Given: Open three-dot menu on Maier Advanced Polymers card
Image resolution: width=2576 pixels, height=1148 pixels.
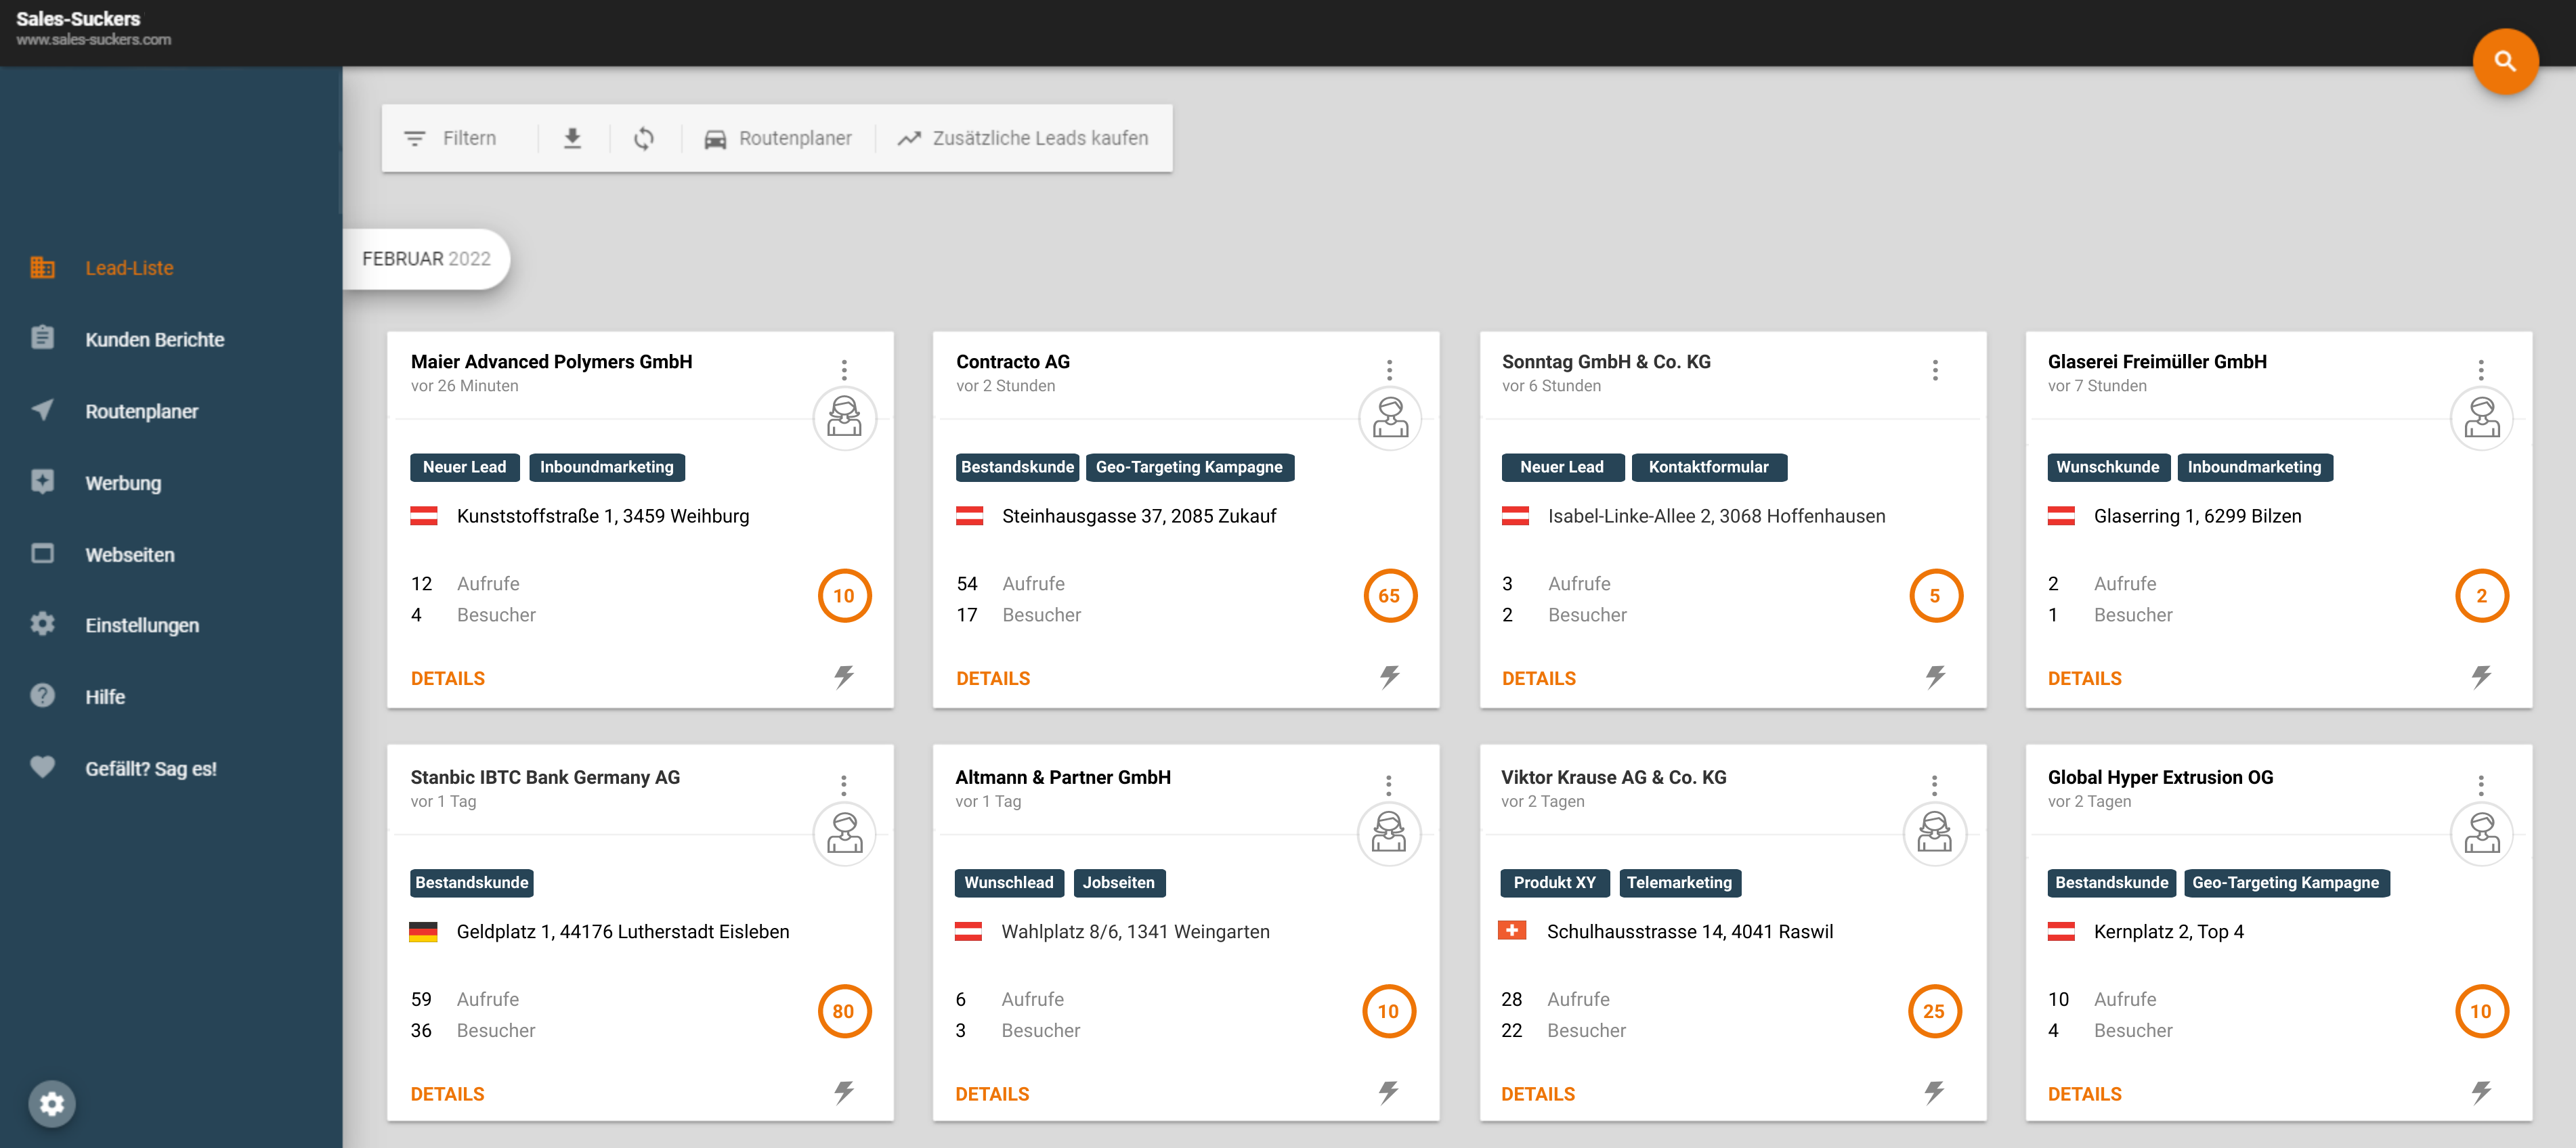Looking at the screenshot, I should pos(844,370).
